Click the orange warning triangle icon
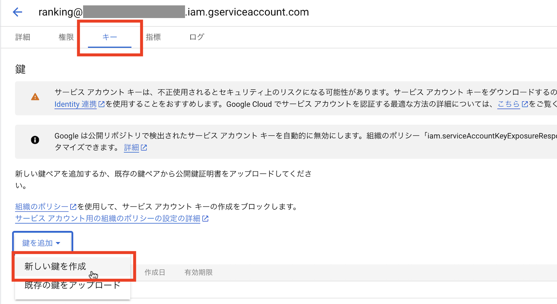557x304 pixels. pos(35,96)
